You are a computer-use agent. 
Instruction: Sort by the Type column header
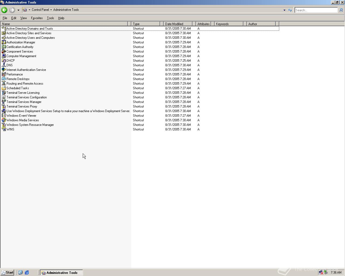tap(146, 24)
